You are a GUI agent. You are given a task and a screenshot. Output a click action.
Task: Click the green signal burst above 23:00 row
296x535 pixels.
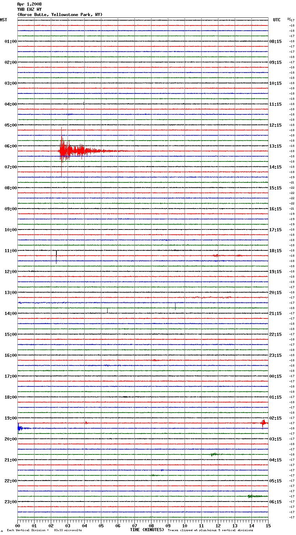click(x=257, y=496)
